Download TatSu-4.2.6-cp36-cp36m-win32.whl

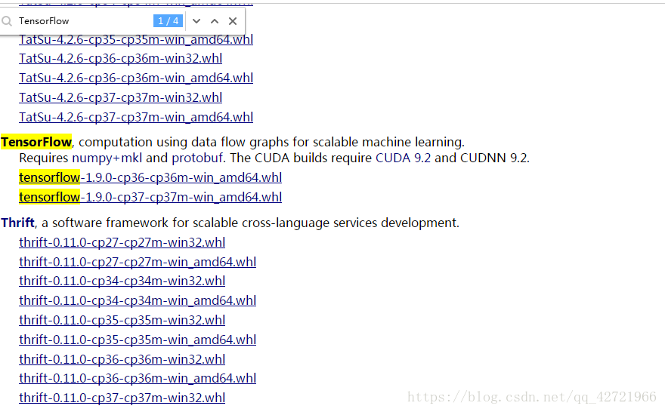[x=120, y=58]
